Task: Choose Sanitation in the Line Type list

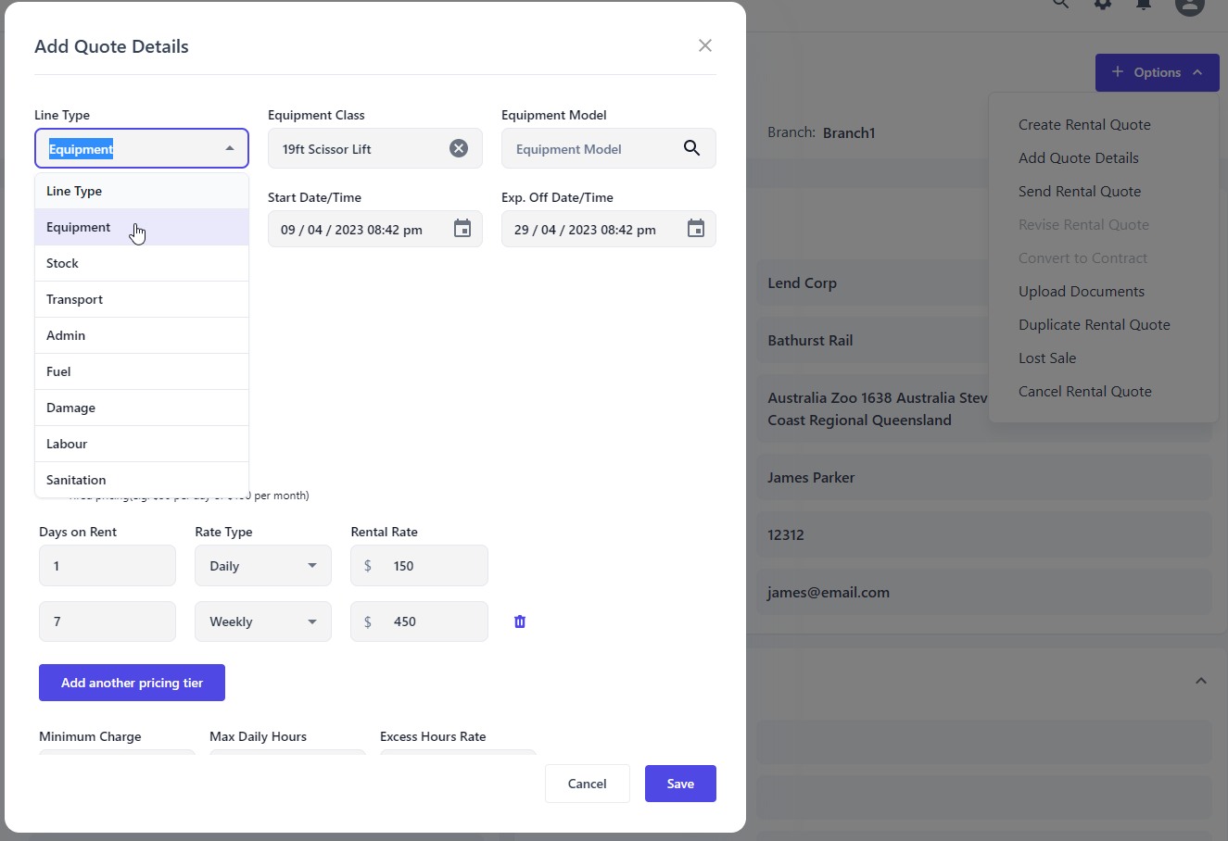Action: point(76,480)
